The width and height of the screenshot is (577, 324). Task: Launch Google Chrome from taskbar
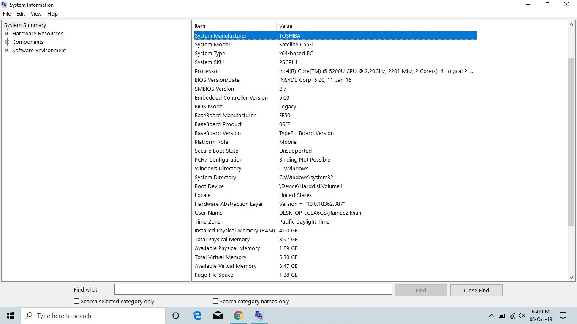[x=239, y=316]
